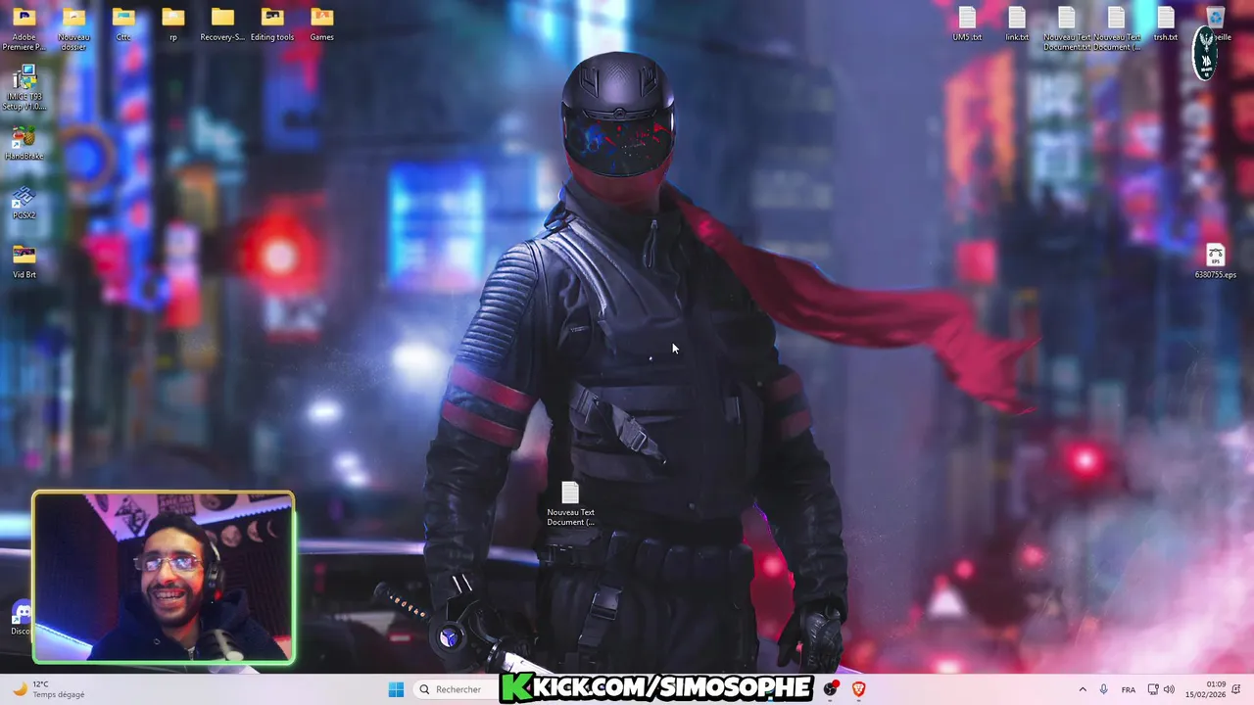Viewport: 1254px width, 705px height.
Task: Open the OBS Studio taskbar icon
Action: pyautogui.click(x=832, y=689)
